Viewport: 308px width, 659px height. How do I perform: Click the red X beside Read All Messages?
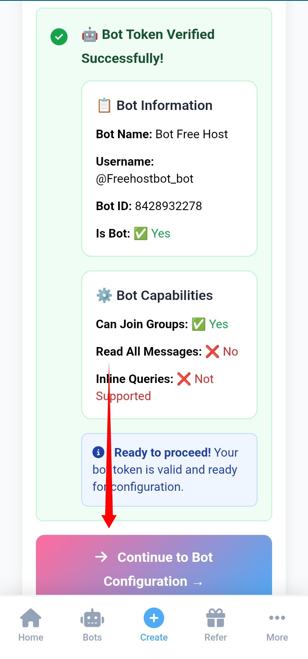click(x=212, y=352)
